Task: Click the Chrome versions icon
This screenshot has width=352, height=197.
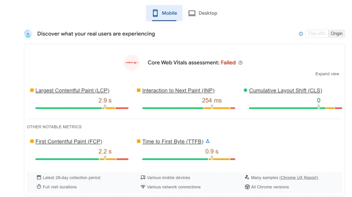Action: click(x=247, y=187)
